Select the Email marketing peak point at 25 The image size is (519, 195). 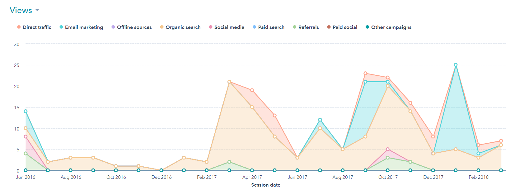coord(456,65)
